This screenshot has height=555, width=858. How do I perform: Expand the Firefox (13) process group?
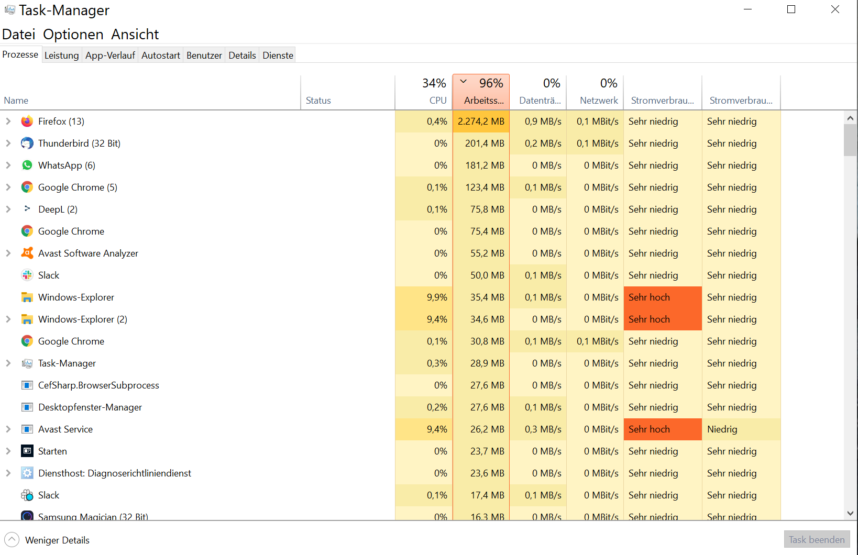8,121
